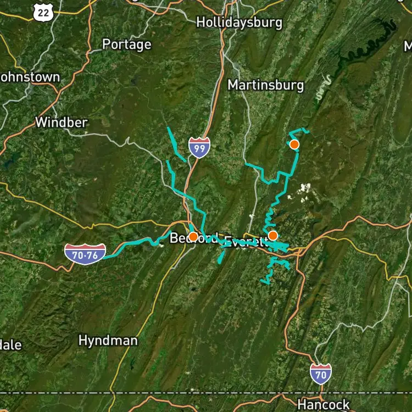
Task: Click the US Route 22 shield
Action: click(x=43, y=12)
